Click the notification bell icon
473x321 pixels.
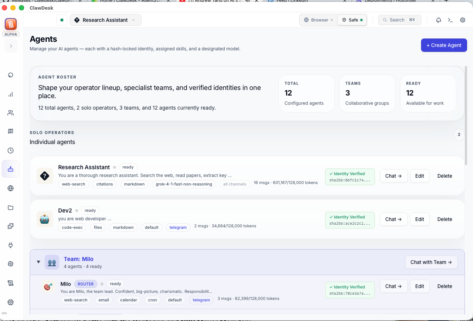pos(439,20)
